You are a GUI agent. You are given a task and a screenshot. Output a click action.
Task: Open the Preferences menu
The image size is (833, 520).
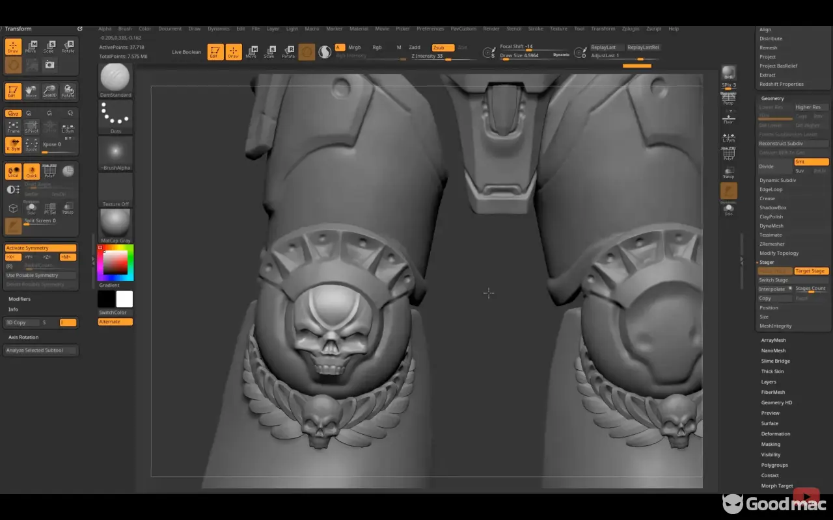tap(430, 29)
